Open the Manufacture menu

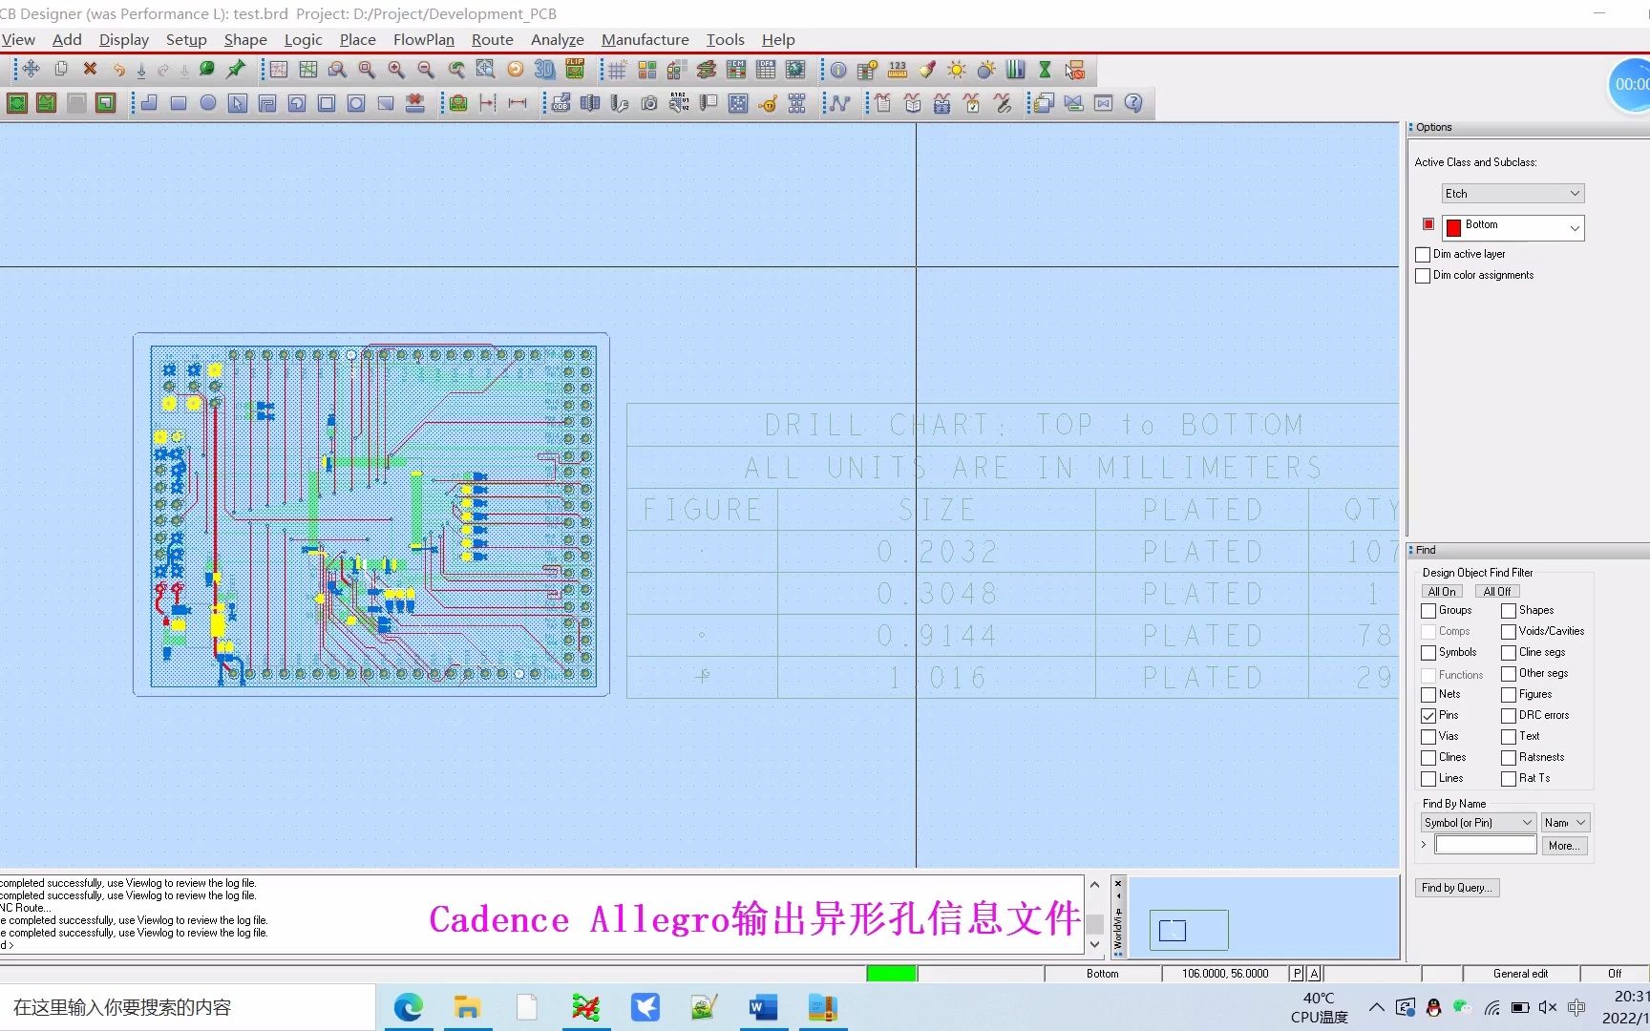(645, 39)
